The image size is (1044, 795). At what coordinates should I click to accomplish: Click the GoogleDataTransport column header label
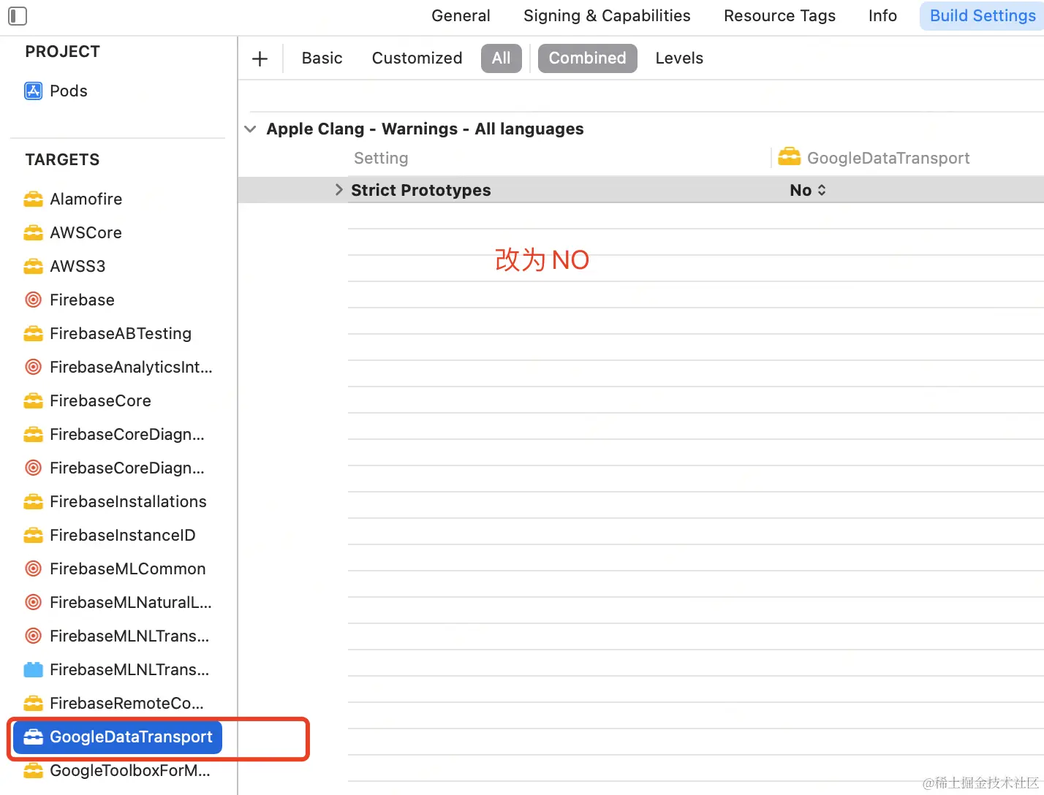(x=888, y=158)
